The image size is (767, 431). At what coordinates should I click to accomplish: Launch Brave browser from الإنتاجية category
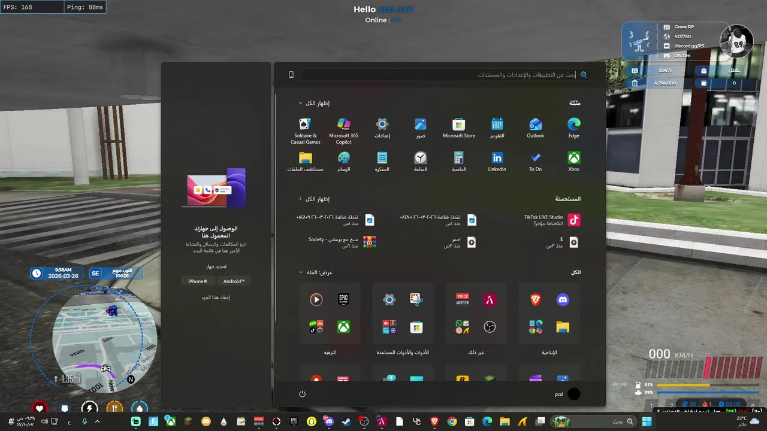[536, 300]
